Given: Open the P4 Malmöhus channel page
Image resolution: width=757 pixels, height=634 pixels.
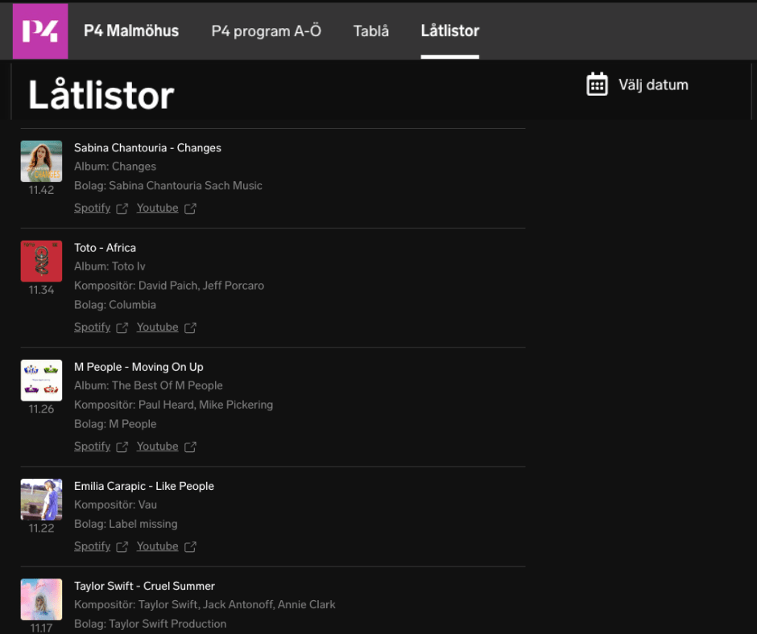Looking at the screenshot, I should click(x=131, y=31).
